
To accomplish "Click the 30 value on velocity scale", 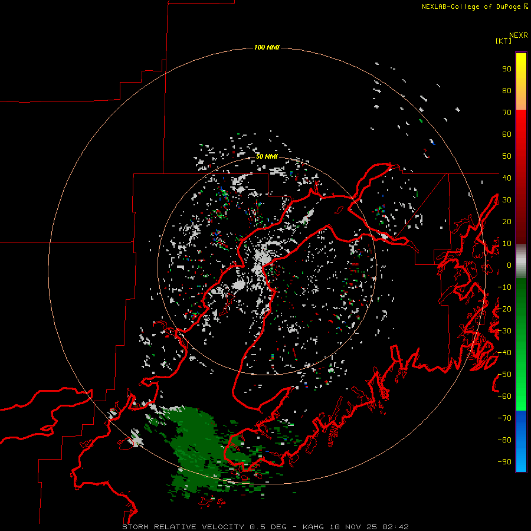I will [x=507, y=200].
